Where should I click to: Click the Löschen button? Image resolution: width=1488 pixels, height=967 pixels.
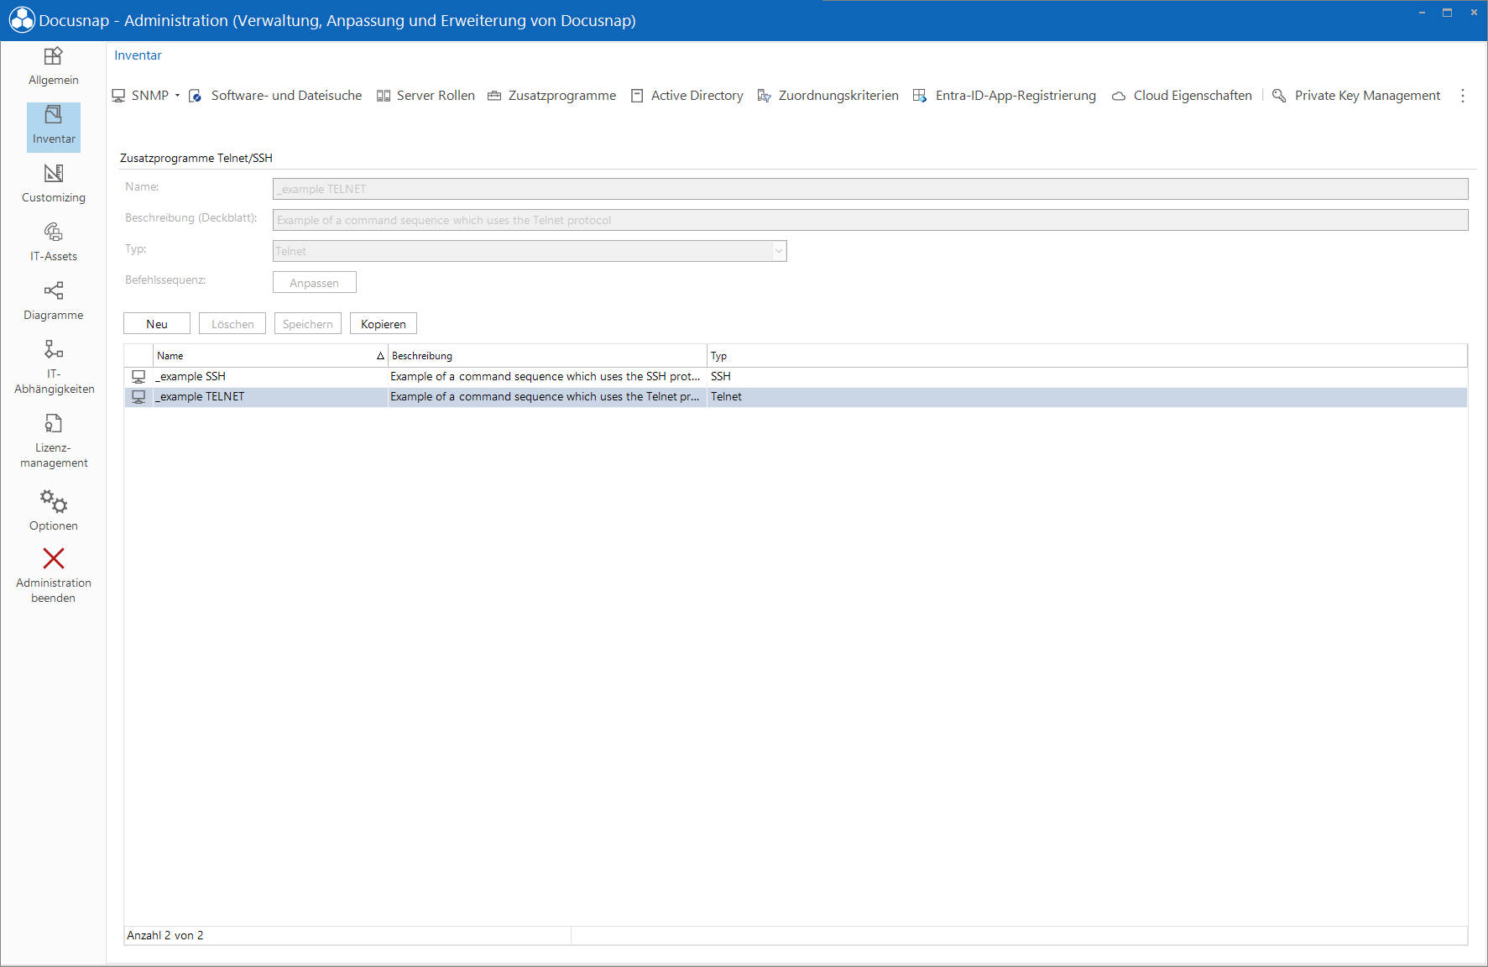pos(232,324)
